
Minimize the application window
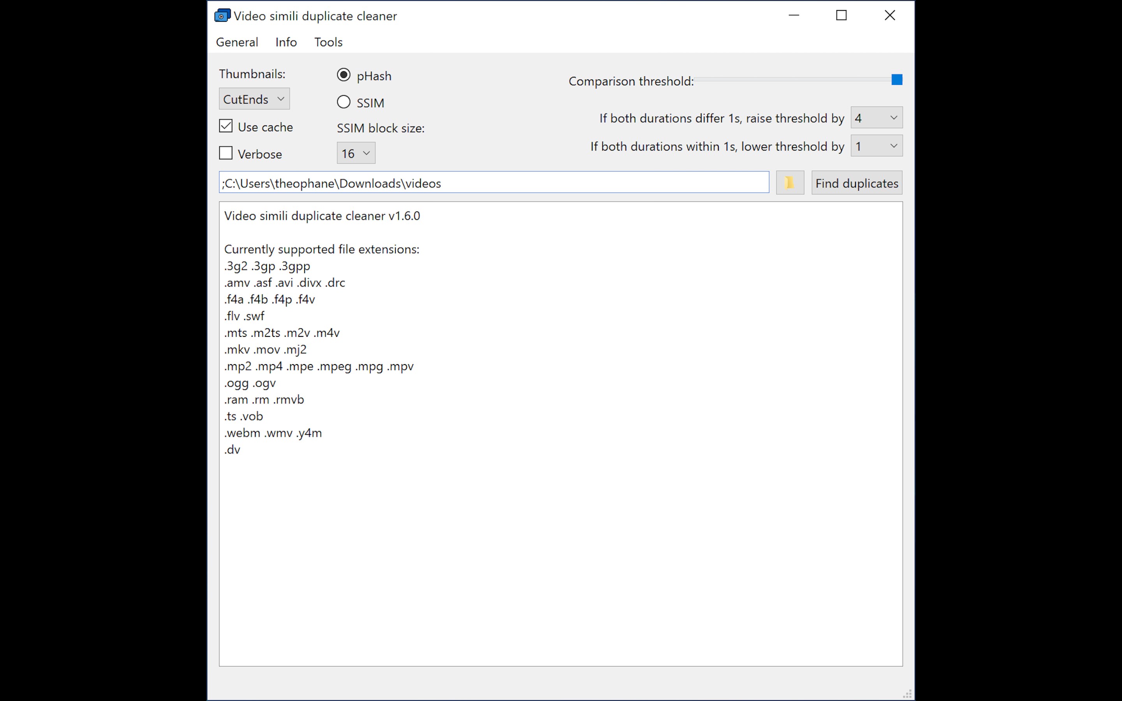click(x=794, y=15)
